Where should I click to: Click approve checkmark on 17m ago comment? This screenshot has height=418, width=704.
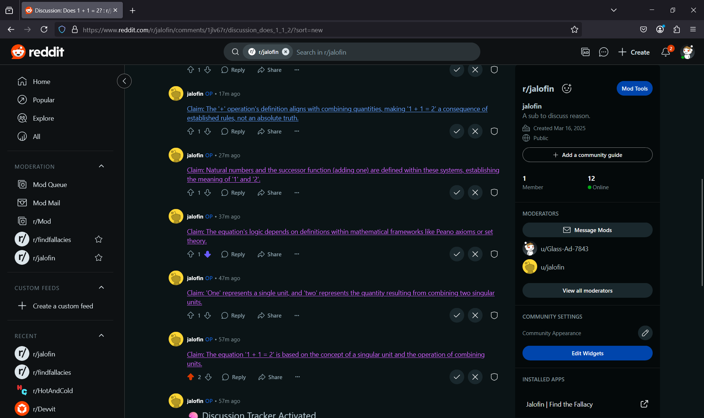456,131
